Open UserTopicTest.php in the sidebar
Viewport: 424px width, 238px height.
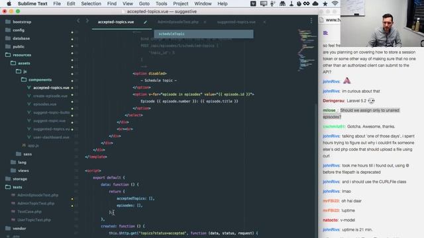point(34,220)
